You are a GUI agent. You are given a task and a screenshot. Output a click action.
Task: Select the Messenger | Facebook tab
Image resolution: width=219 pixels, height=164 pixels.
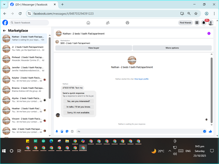pyautogui.click(x=33, y=4)
